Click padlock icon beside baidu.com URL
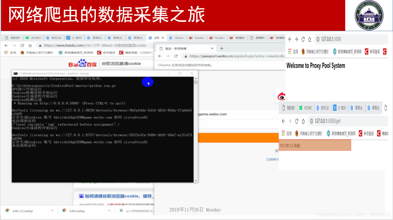The height and width of the screenshot is (220, 393). 40,46
